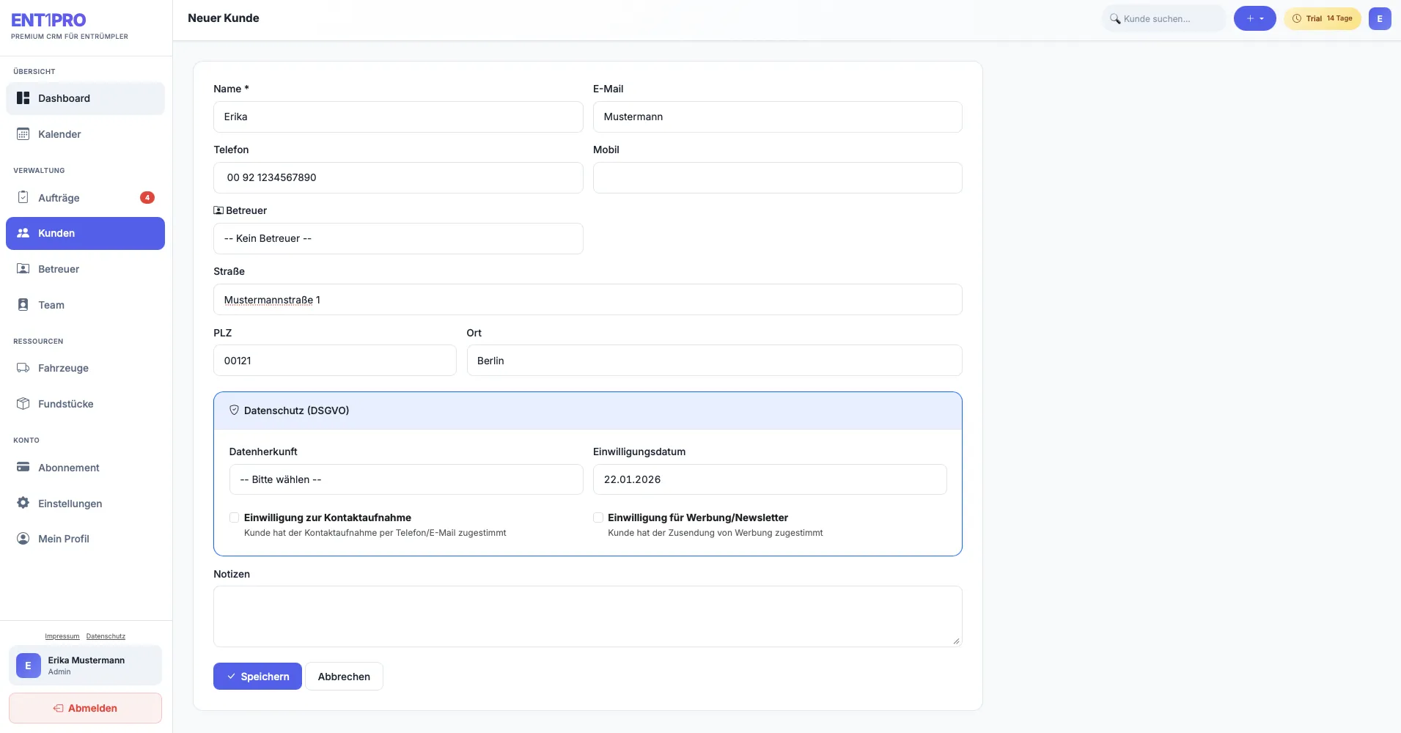Open the Impressum link
The image size is (1401, 733).
coord(62,636)
